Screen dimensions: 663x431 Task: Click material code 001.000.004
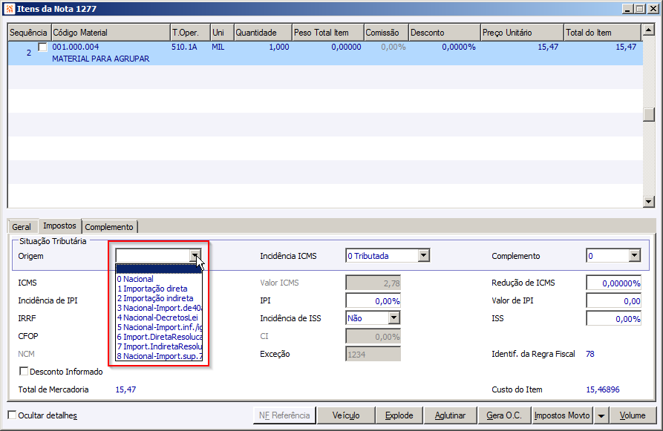(x=76, y=47)
